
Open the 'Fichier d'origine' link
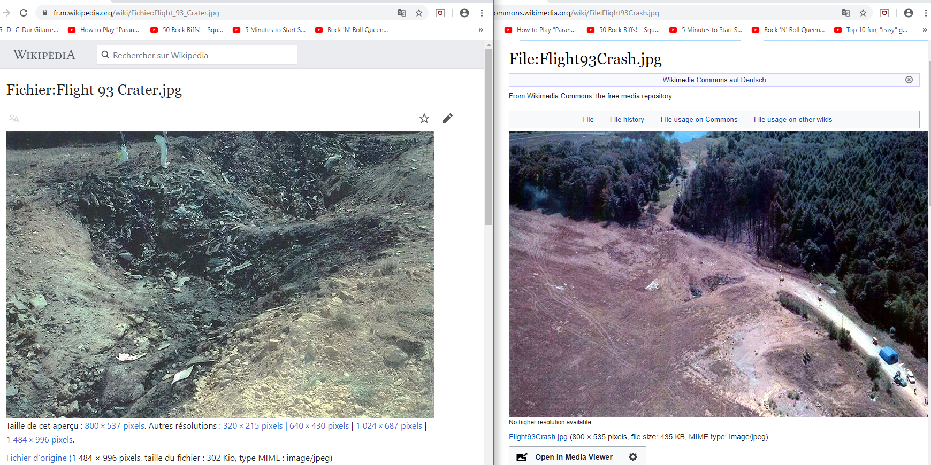pos(36,458)
